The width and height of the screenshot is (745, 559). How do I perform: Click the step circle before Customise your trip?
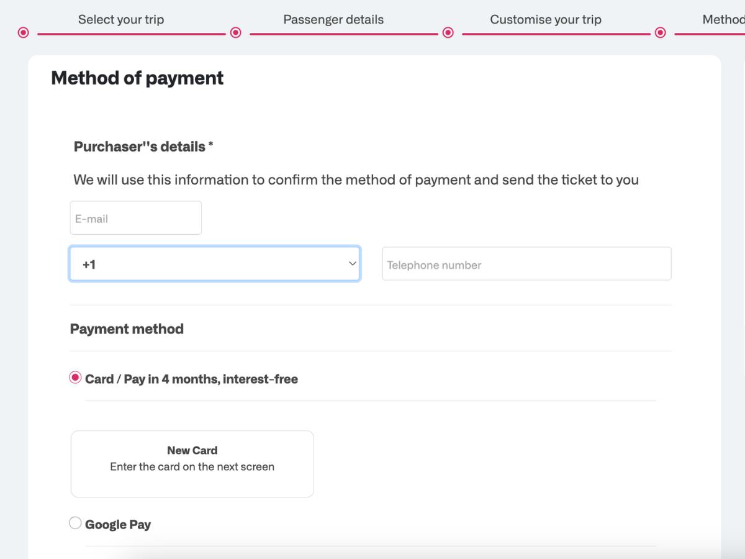(x=448, y=32)
